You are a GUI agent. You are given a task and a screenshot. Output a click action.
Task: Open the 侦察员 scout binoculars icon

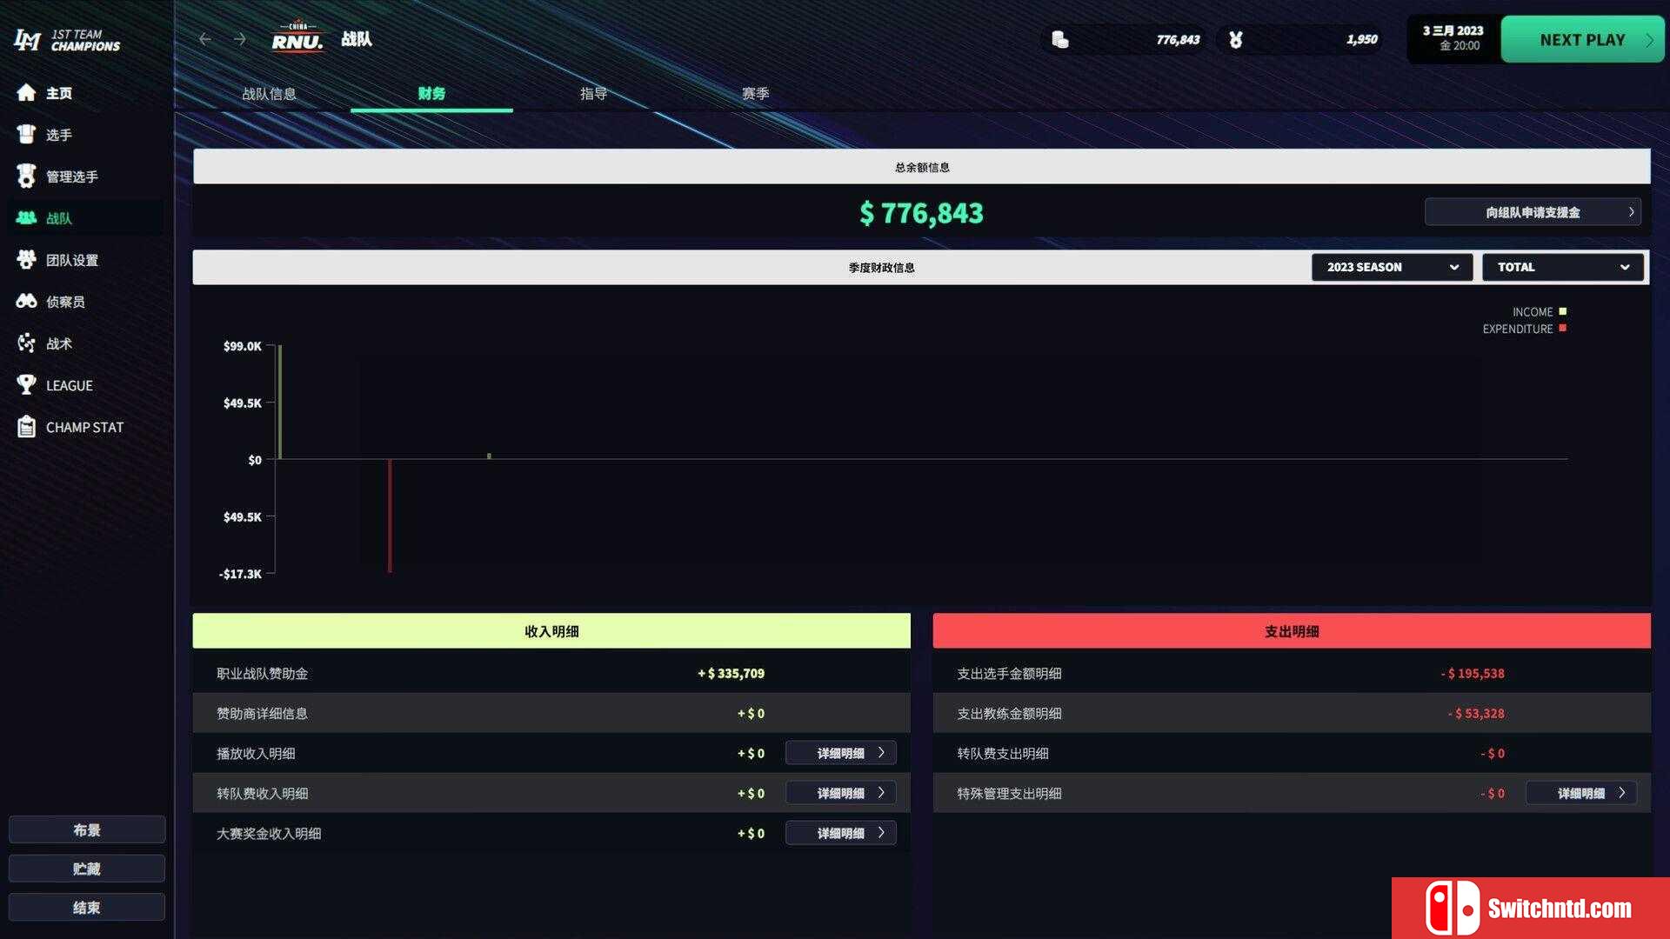(26, 302)
